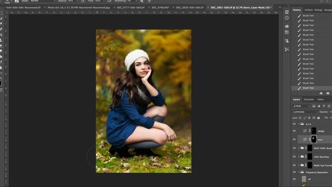Lock layer position with move lock icon
Screen dimensions: 332x187
point(309,118)
